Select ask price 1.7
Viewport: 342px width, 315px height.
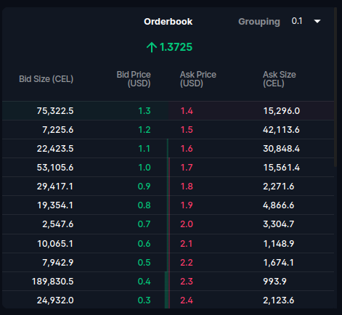[187, 168]
